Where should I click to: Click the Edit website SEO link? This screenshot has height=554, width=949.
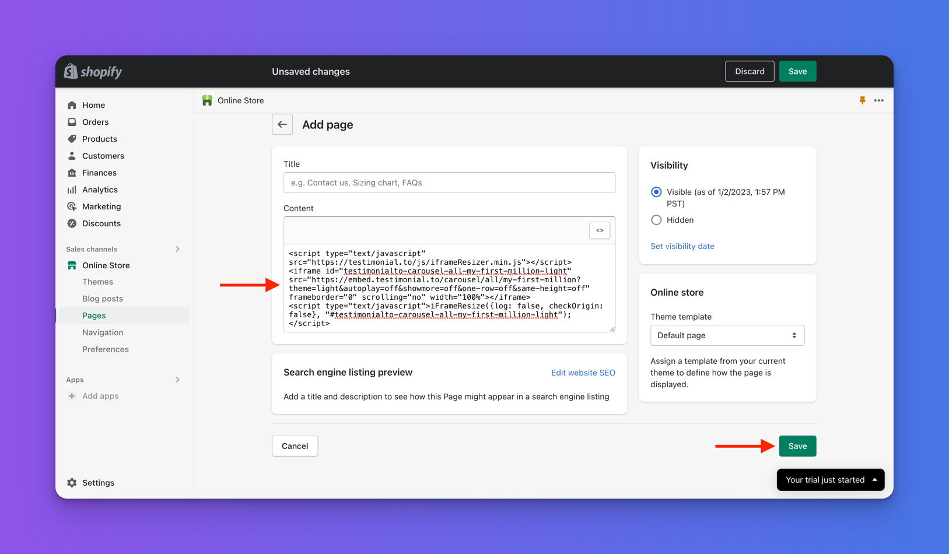[583, 373]
